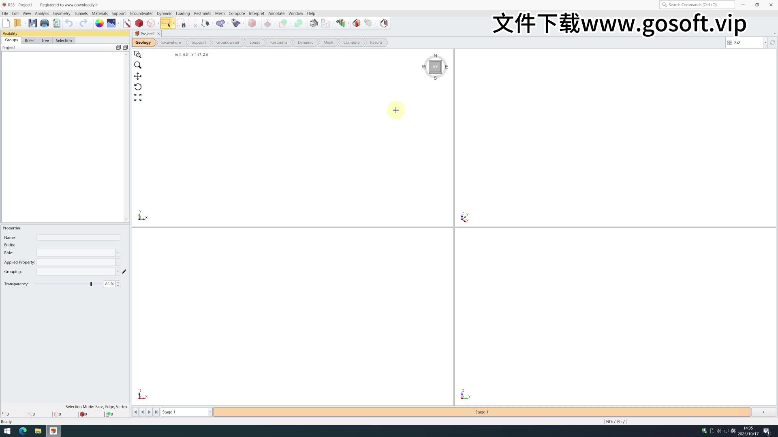The width and height of the screenshot is (778, 437).
Task: Select the Undo tool in the toolbar
Action: 69,23
